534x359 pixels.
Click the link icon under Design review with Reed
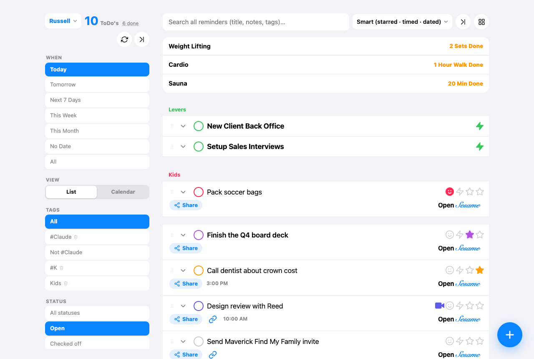coord(213,319)
